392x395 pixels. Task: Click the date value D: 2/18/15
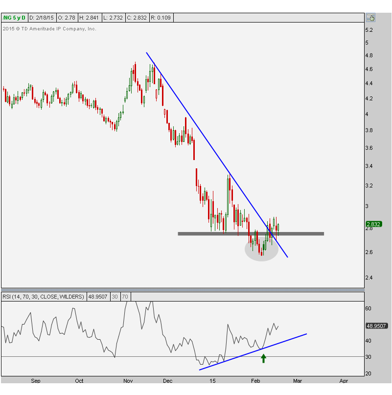pyautogui.click(x=42, y=18)
